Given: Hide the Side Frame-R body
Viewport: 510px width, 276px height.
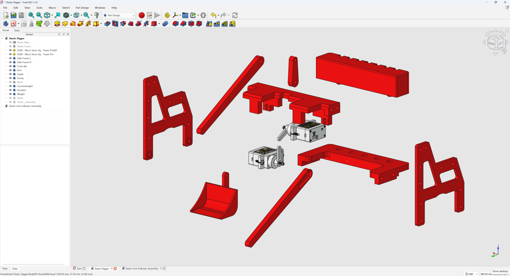Looking at the screenshot, I should pos(10,62).
